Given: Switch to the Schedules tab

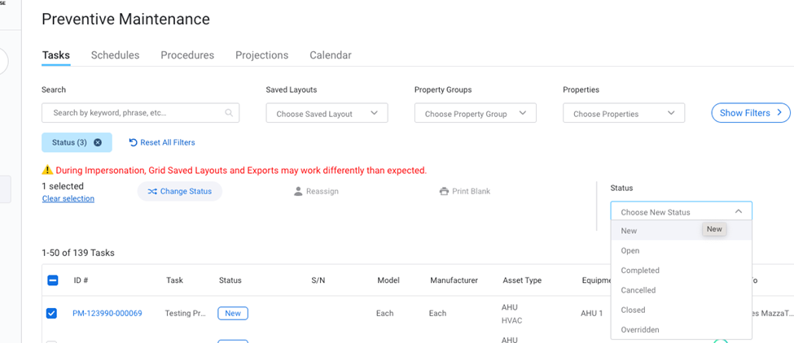Looking at the screenshot, I should point(115,55).
